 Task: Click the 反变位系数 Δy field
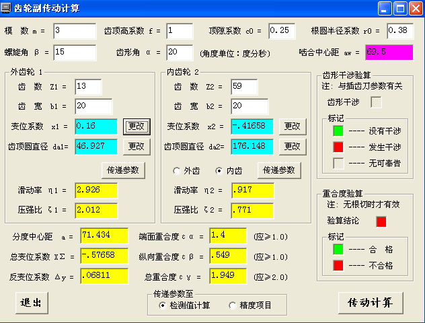(104, 276)
